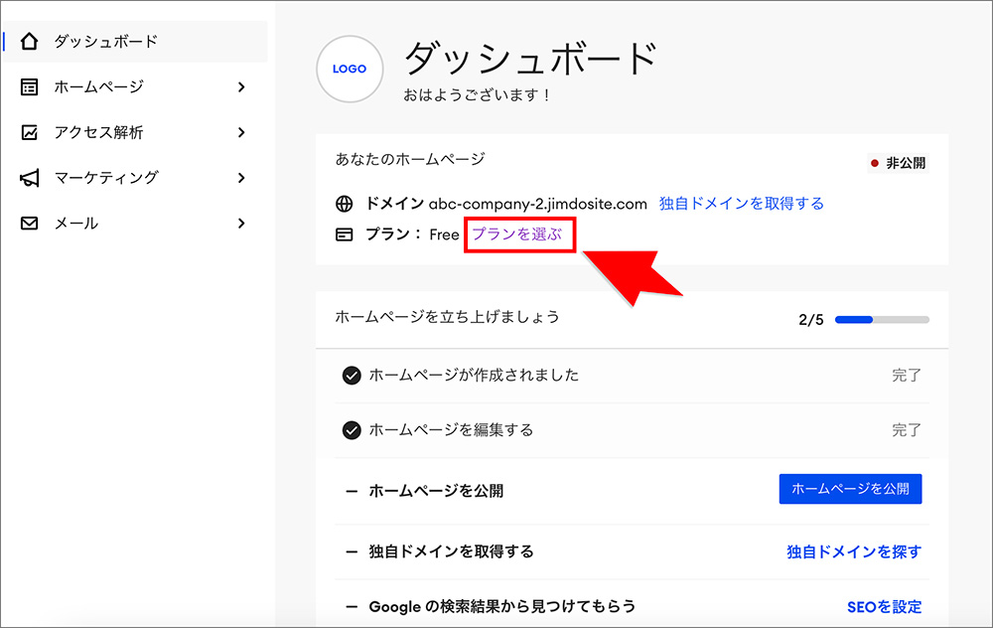The image size is (993, 628).
Task: Expand the ホームページ sidebar chevron
Action: (x=241, y=86)
